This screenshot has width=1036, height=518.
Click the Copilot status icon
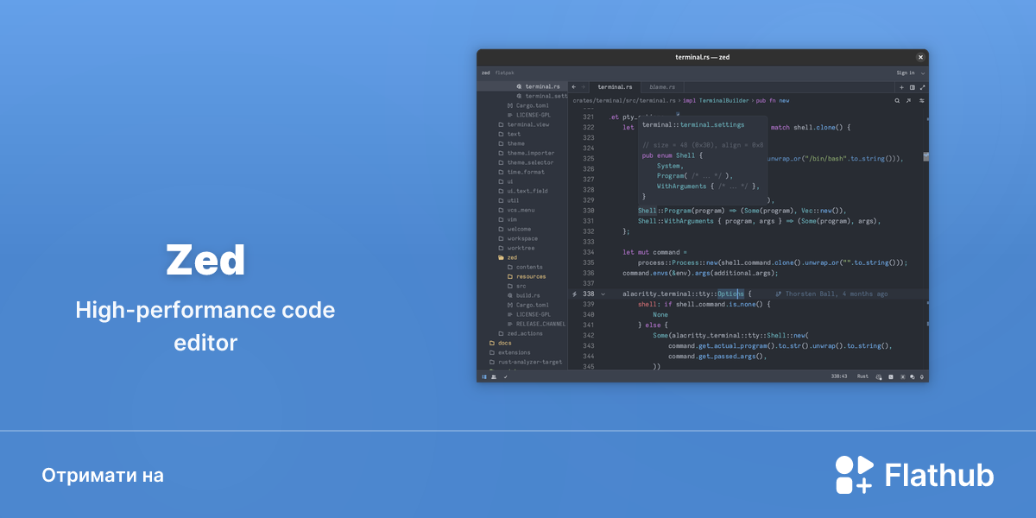click(878, 376)
